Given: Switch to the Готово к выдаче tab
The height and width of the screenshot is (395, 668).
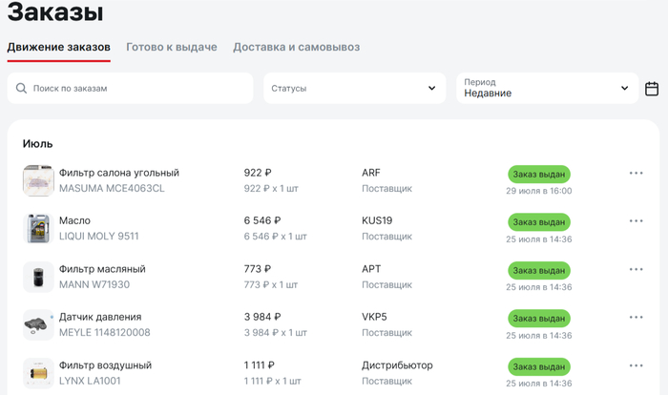Looking at the screenshot, I should [172, 47].
